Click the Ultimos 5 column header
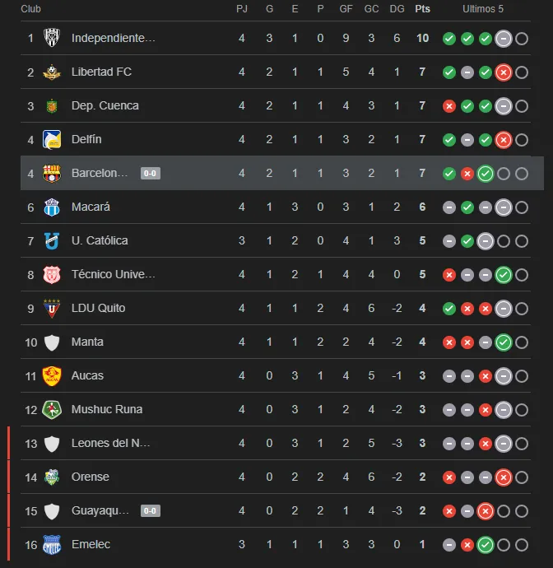 pyautogui.click(x=483, y=9)
